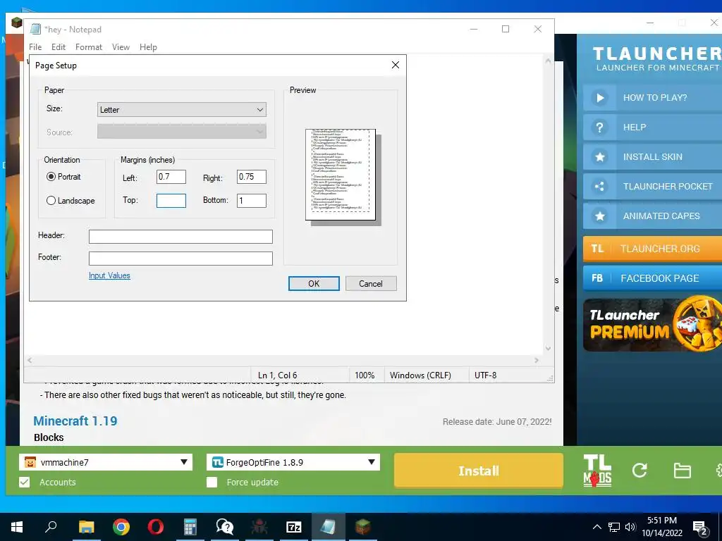Open the feedback help chat taskbar icon
This screenshot has height=541, width=722.
coord(225,527)
